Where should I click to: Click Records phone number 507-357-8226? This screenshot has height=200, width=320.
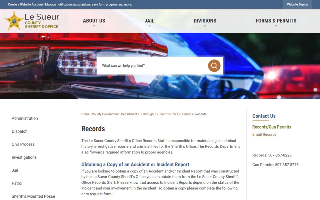click(280, 155)
